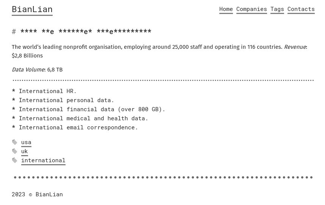Click the tag icon beside uk

coord(14,151)
